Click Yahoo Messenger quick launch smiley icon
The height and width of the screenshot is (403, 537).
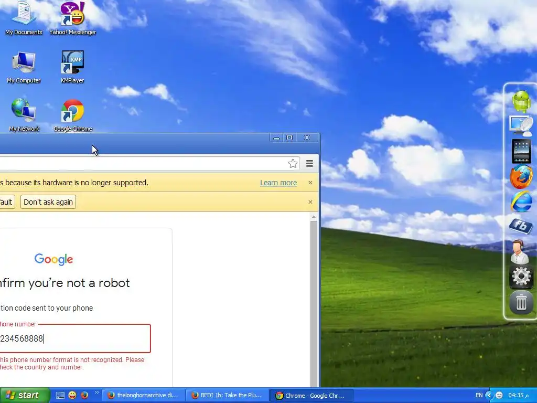72,396
